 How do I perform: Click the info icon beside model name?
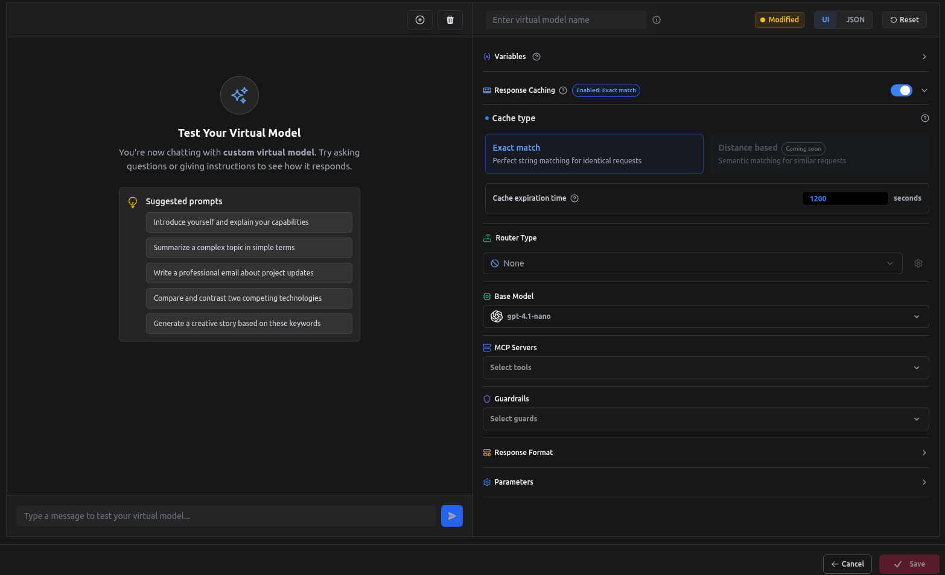(x=657, y=20)
